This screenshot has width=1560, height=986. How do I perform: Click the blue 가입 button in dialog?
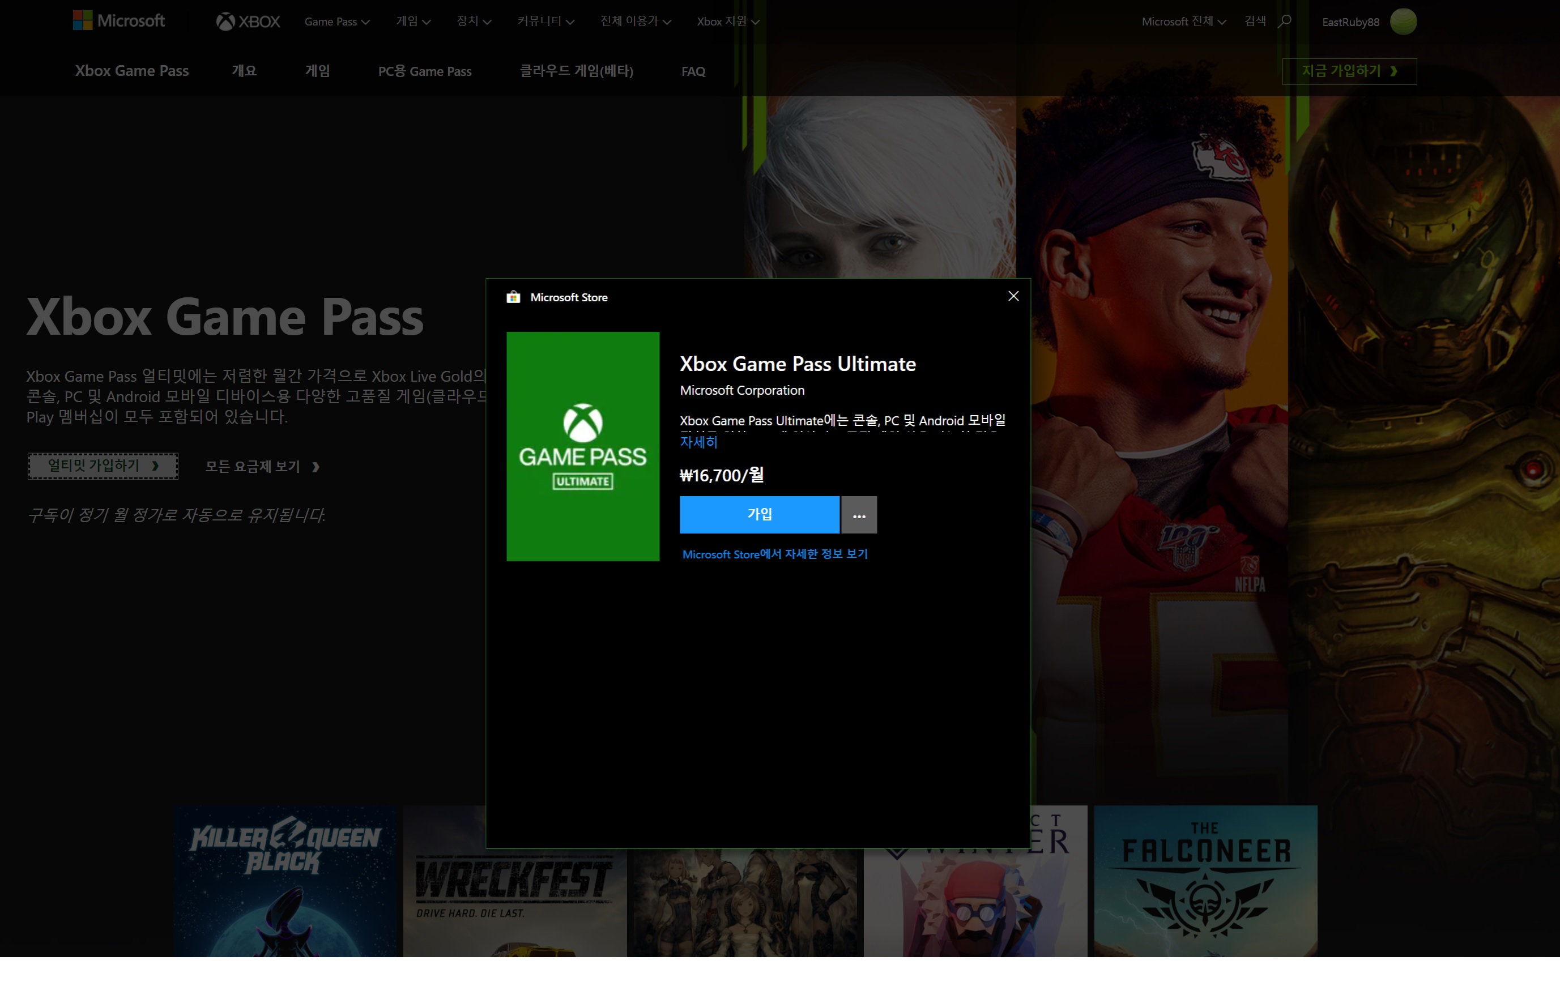(x=759, y=514)
